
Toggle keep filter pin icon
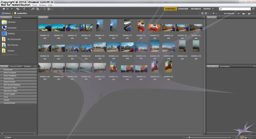(2, 134)
